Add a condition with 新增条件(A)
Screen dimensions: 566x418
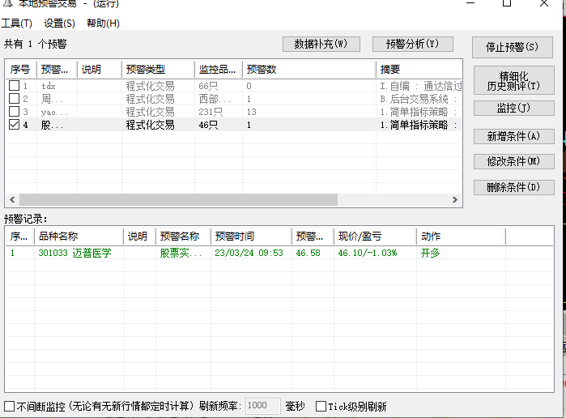click(513, 136)
